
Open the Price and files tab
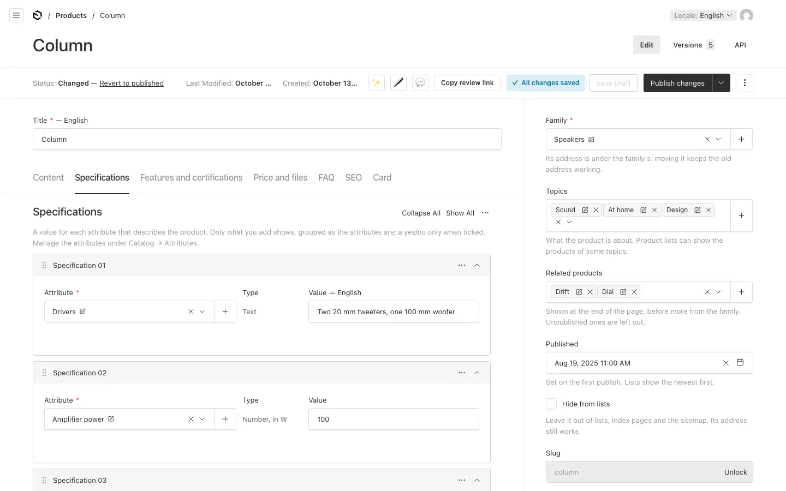point(280,178)
